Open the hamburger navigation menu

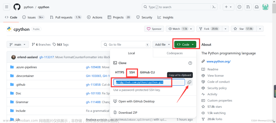[7, 7]
